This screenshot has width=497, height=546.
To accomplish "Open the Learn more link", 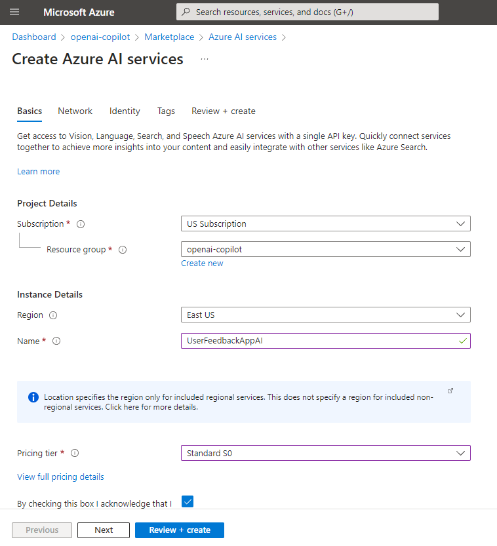I will coord(38,171).
